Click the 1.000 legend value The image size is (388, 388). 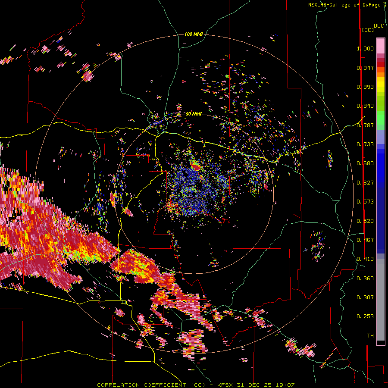point(365,48)
